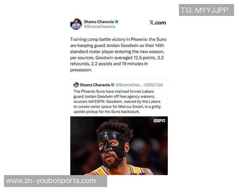Click the word preseason ending the tweet
Viewport: 238px width, 191px height.
(x=81, y=70)
